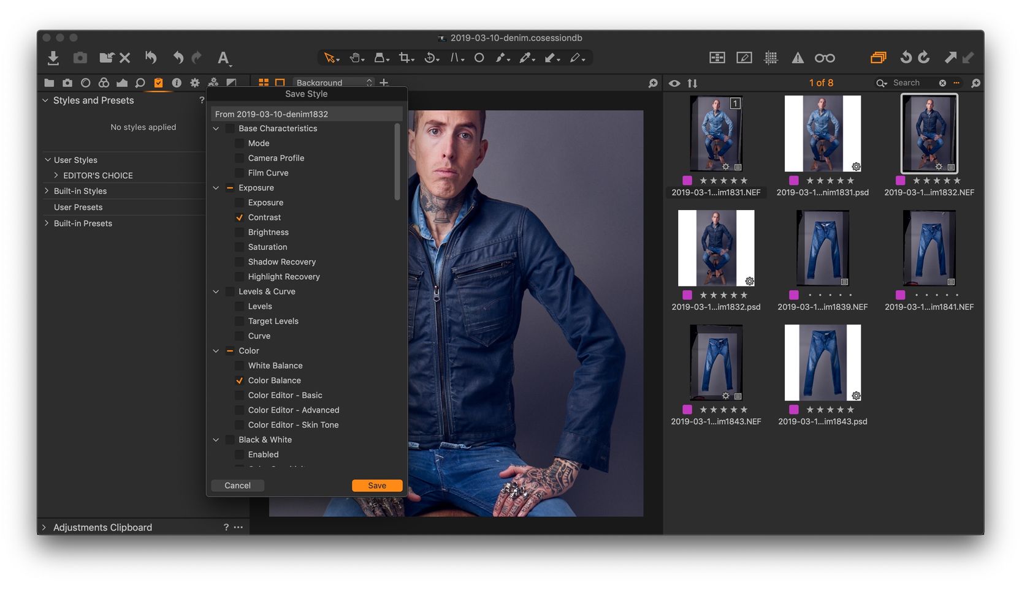Viewport: 1030px width, 594px height.
Task: Click the Copy Adjustments up-arrow icon
Action: click(950, 58)
